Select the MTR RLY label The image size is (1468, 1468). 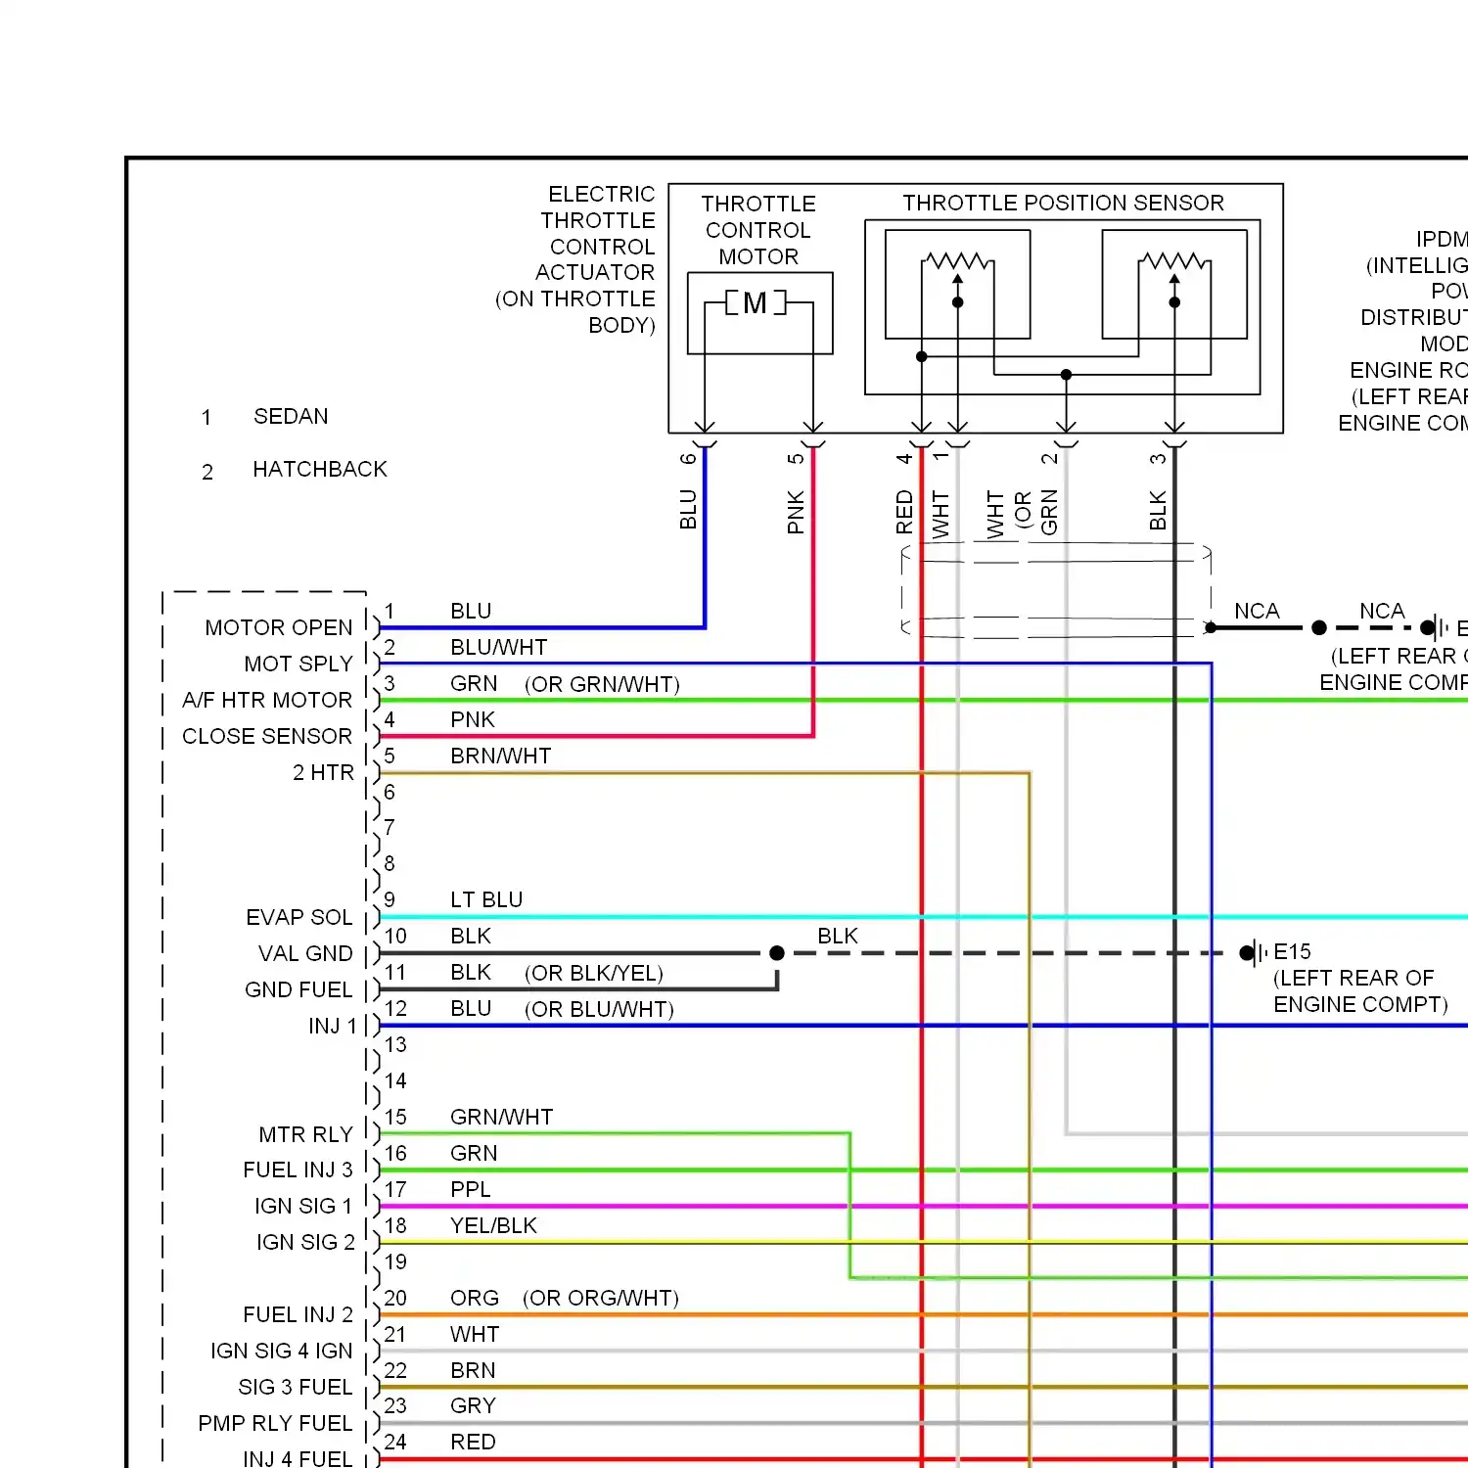click(305, 1134)
